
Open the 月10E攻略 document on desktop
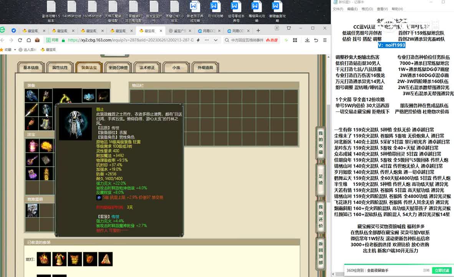(215, 10)
